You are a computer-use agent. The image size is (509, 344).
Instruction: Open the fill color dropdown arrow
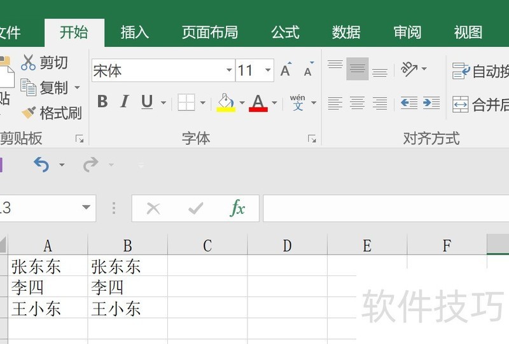pyautogui.click(x=242, y=103)
